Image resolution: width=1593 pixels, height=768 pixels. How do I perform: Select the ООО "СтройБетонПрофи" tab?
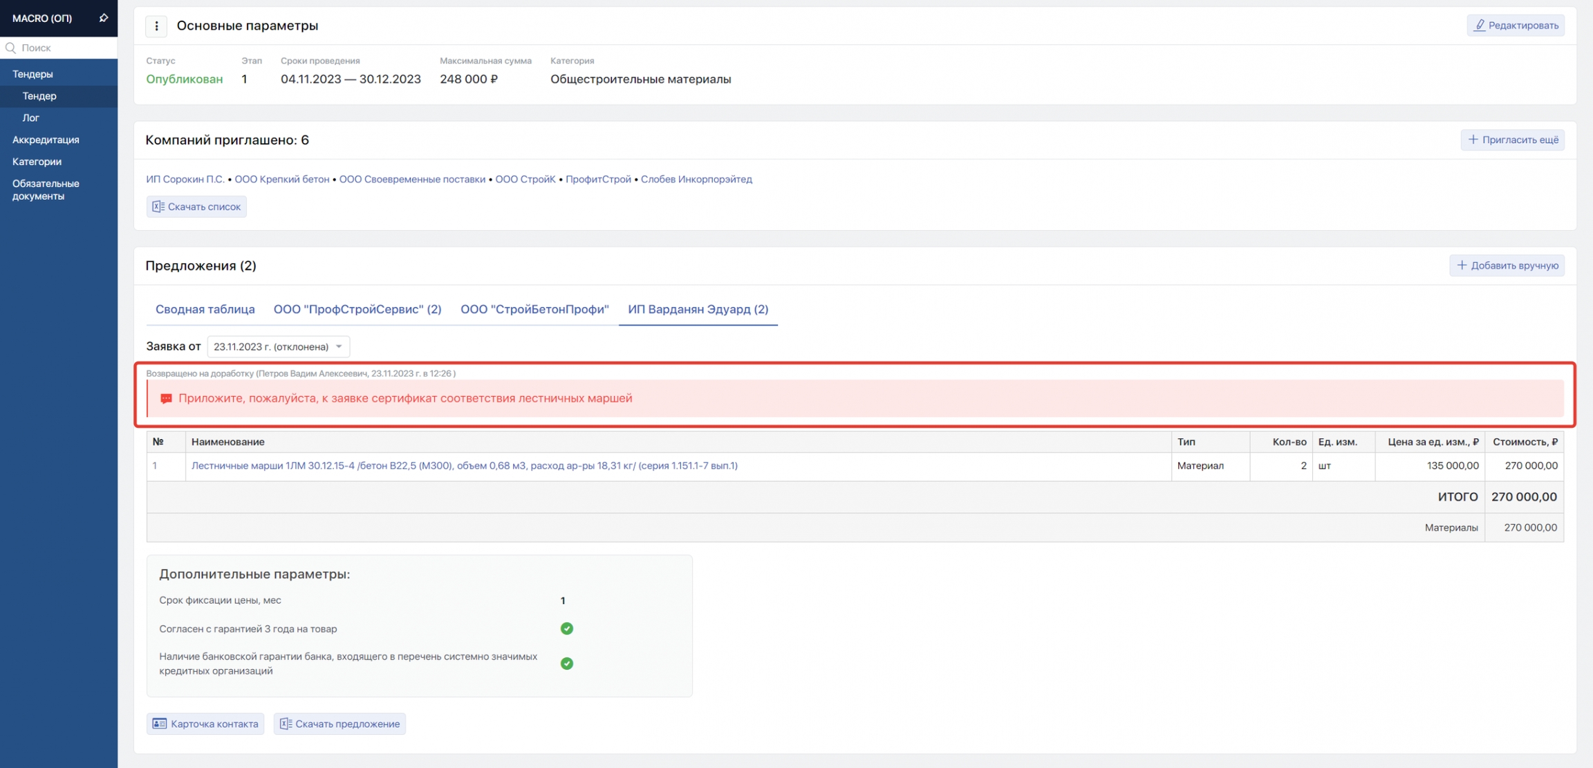pos(534,309)
